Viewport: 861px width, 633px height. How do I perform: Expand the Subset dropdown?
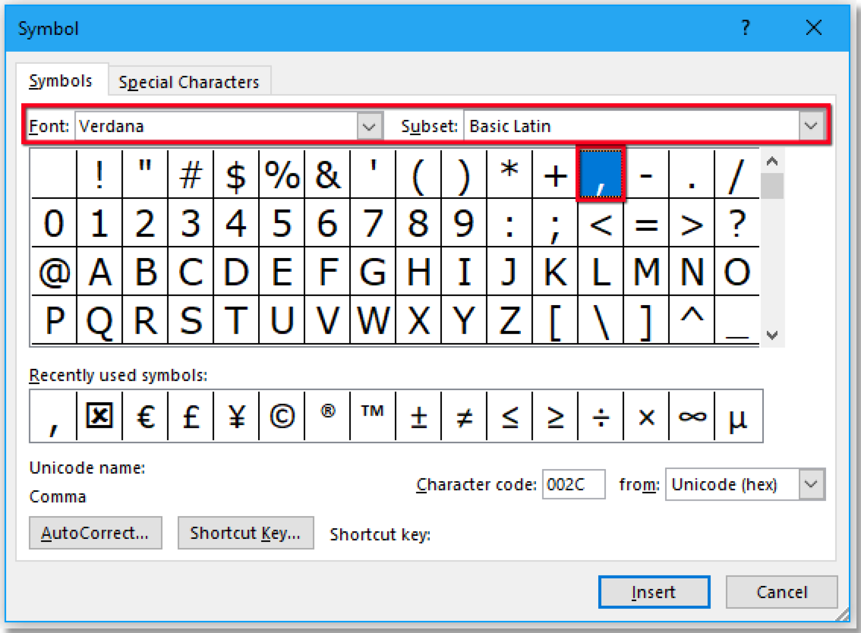point(811,126)
